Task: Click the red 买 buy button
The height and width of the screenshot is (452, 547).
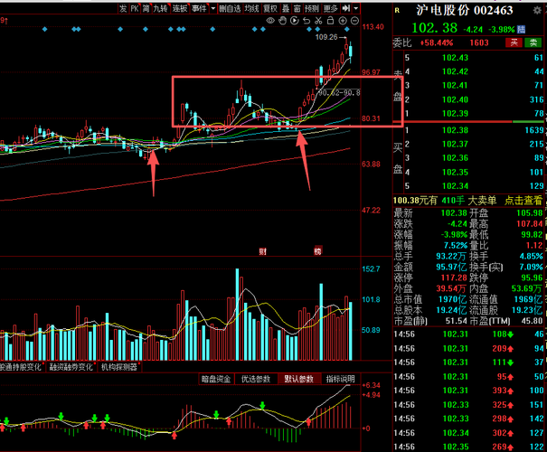Action: click(514, 42)
